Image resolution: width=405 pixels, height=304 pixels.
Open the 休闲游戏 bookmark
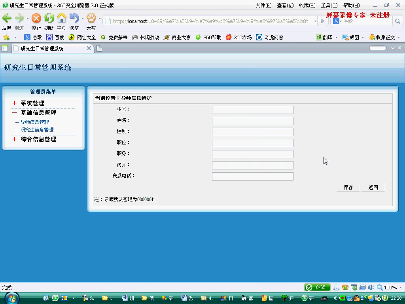146,38
